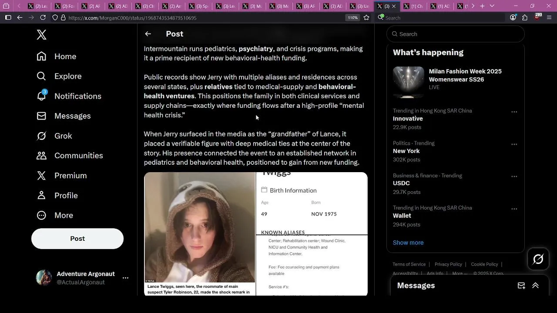The width and height of the screenshot is (557, 313).
Task: Open a new browser tab with plus
Action: pos(482,6)
